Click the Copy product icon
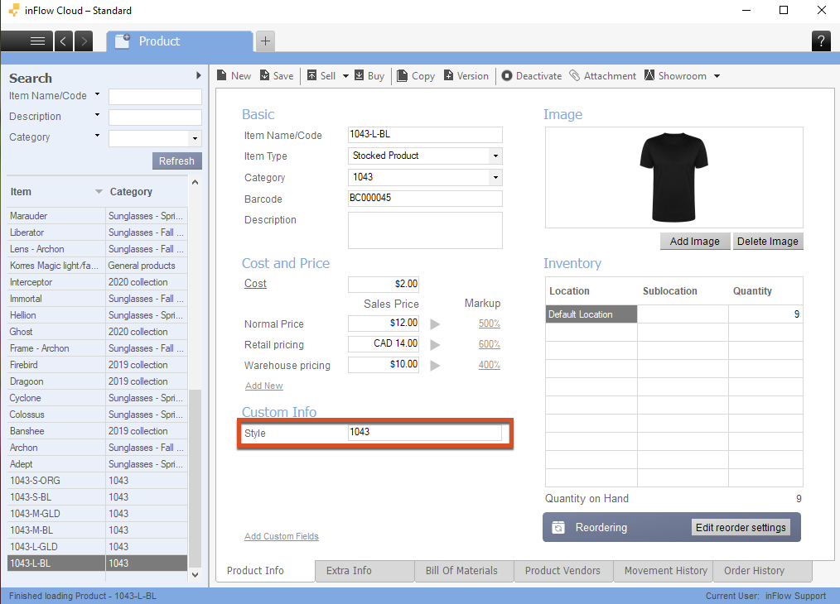Viewport: 840px width, 604px height. (403, 76)
